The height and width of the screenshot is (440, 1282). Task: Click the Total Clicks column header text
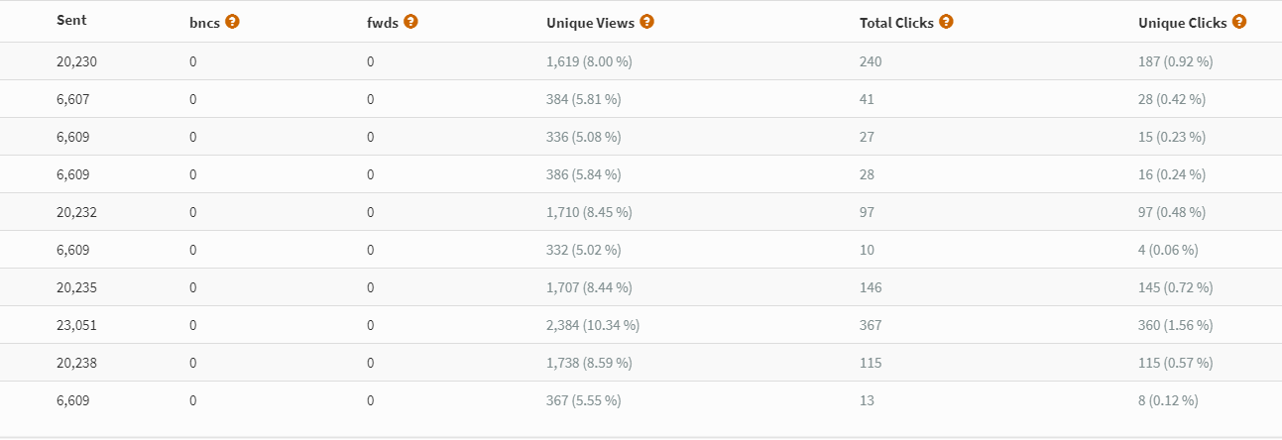click(896, 22)
